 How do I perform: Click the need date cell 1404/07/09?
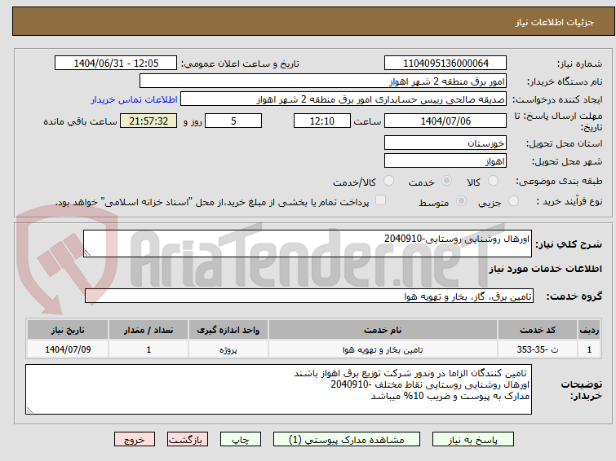click(68, 349)
